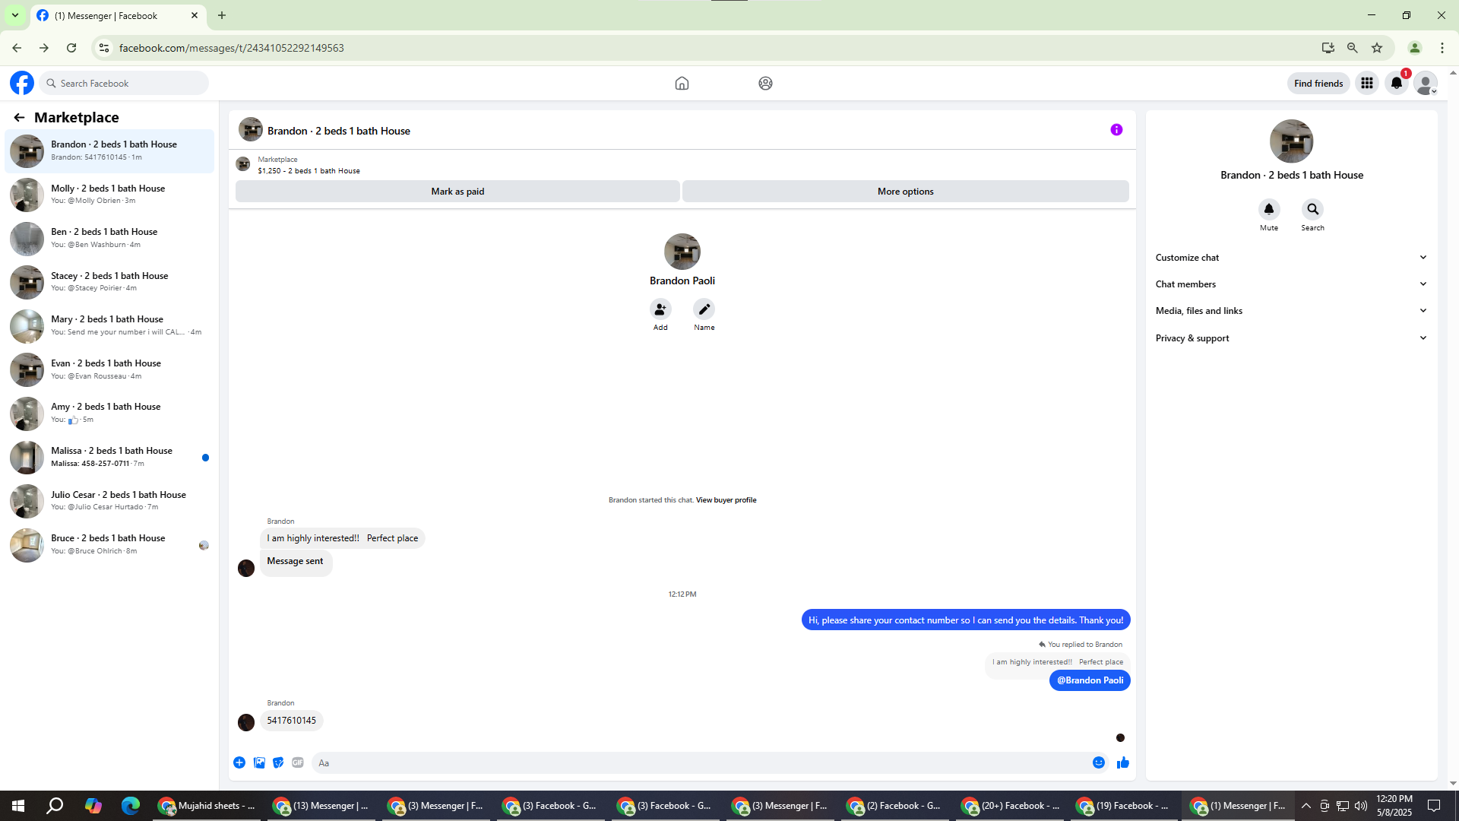Open Copilot from the taskbar
The width and height of the screenshot is (1459, 821).
click(93, 806)
